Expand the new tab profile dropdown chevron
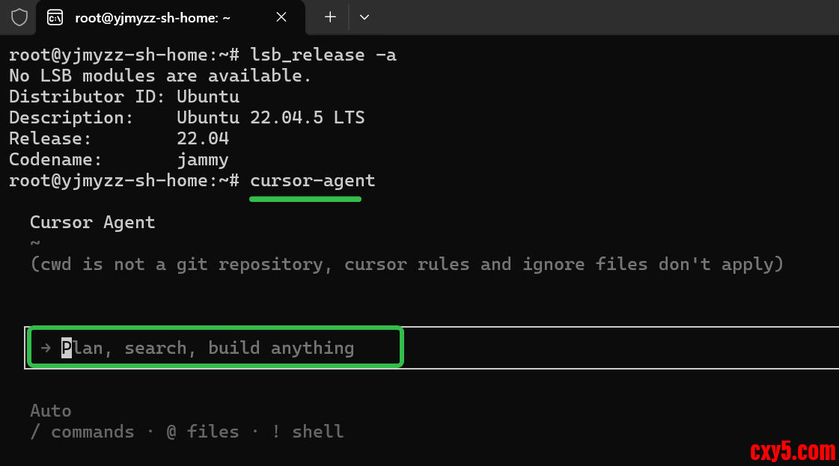This screenshot has width=839, height=466. coord(364,17)
